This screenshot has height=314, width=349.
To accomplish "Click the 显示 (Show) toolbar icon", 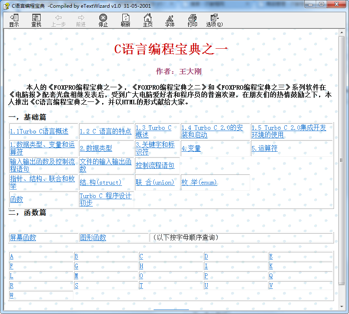I will (14, 20).
